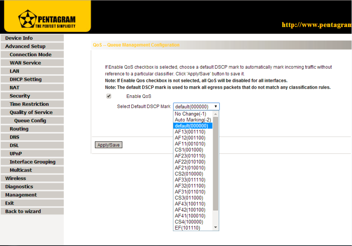Open UPnP settings
This screenshot has width=352, height=246.
click(x=32, y=153)
